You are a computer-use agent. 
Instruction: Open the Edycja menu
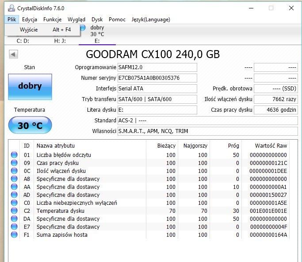point(30,20)
